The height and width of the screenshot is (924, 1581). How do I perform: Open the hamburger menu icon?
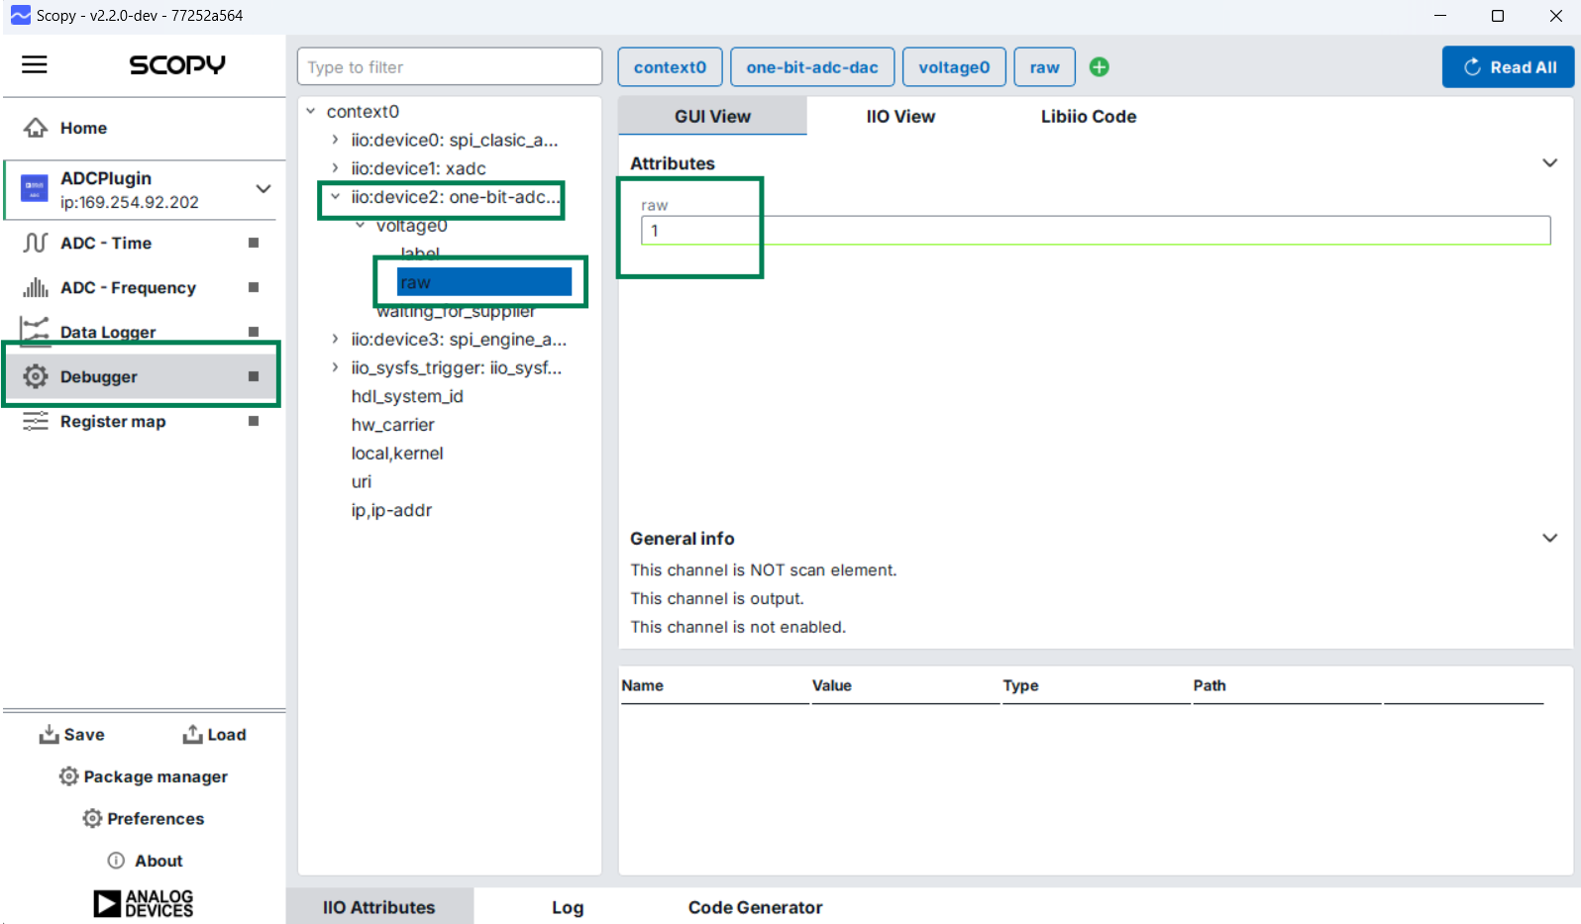pos(35,64)
